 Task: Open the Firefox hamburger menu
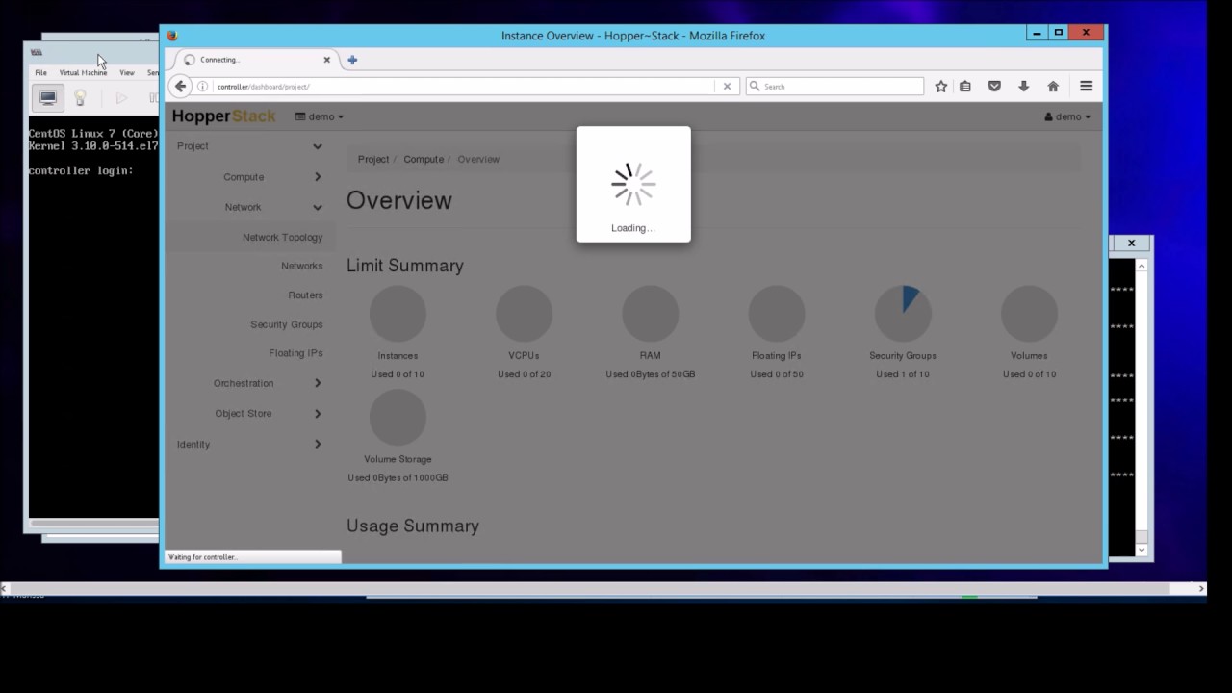point(1086,86)
